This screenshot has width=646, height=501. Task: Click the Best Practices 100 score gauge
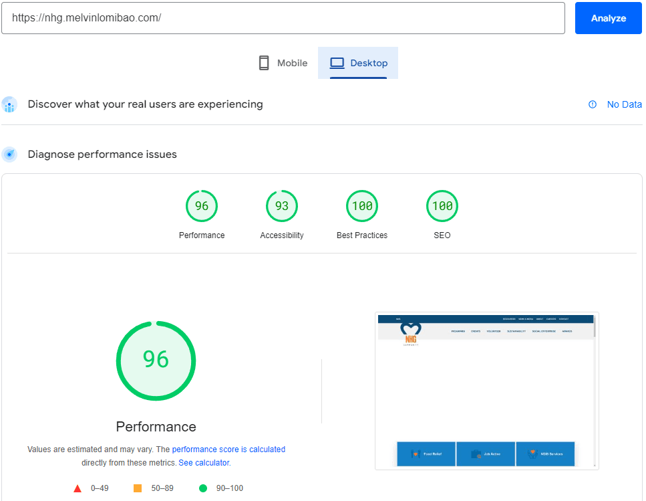[x=361, y=206]
